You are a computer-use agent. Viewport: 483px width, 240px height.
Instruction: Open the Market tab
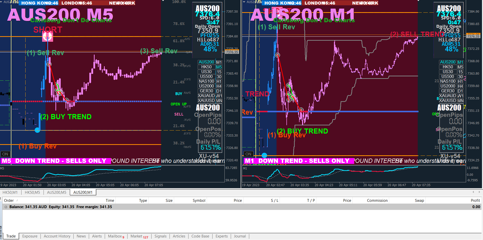tap(139, 236)
